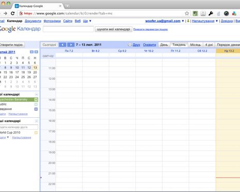Viewport: 240px width, 192px height.
Task: Click the month title link 2011
Action: click(8, 52)
